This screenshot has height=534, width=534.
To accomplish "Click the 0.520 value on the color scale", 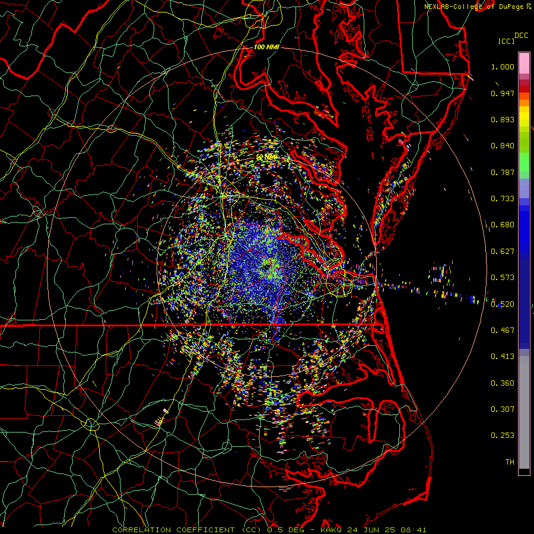I will pos(503,304).
